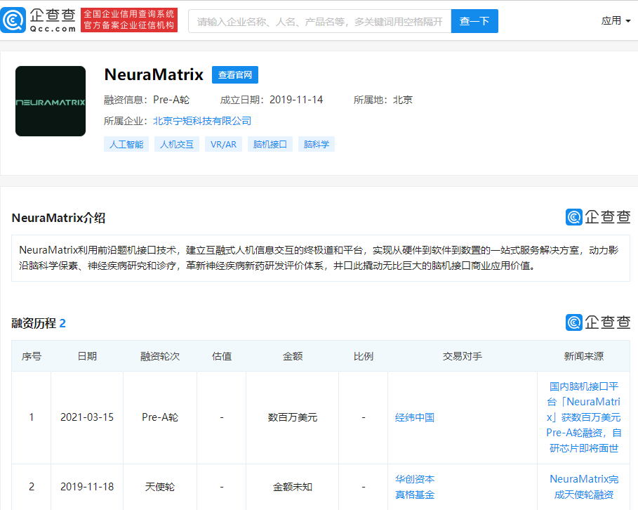638x510 pixels.
Task: Click the 交易对手 column header
Action: 463,356
